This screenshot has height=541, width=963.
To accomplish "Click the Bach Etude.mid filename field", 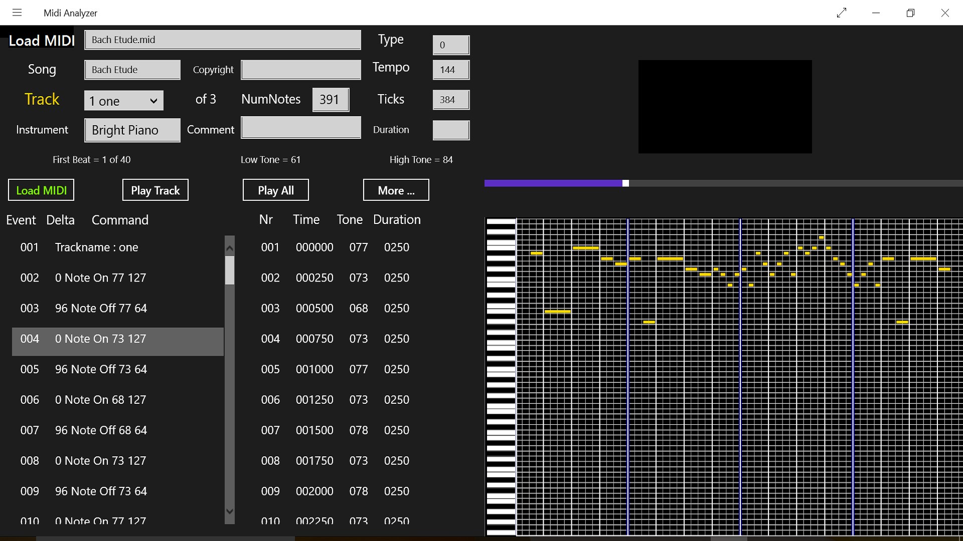I will (x=223, y=40).
